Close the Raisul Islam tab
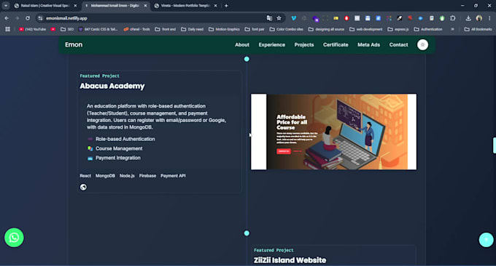This screenshot has width=496, height=266. [x=75, y=6]
